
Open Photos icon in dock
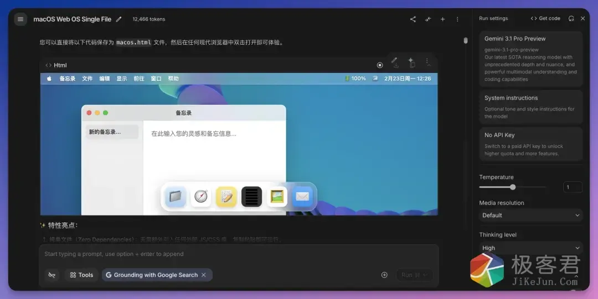pos(277,197)
